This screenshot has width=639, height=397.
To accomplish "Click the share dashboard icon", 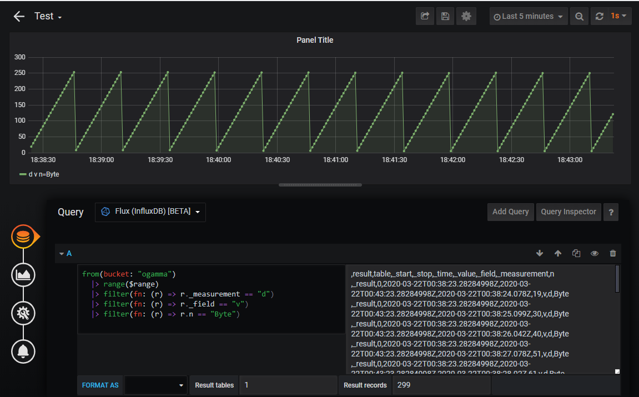I will coord(425,16).
